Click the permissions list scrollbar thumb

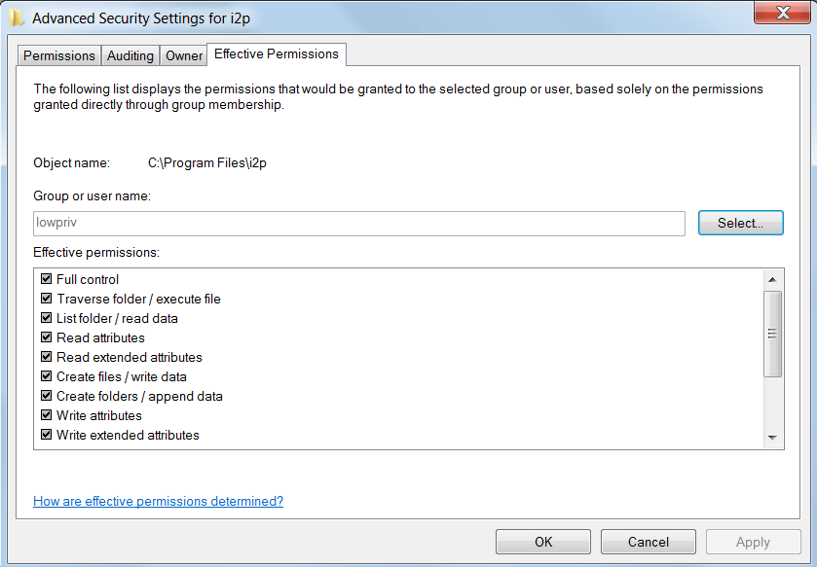coord(773,334)
